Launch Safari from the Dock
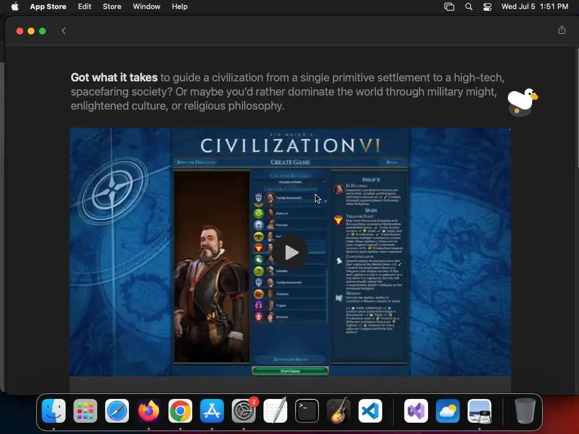The image size is (579, 434). 117,411
